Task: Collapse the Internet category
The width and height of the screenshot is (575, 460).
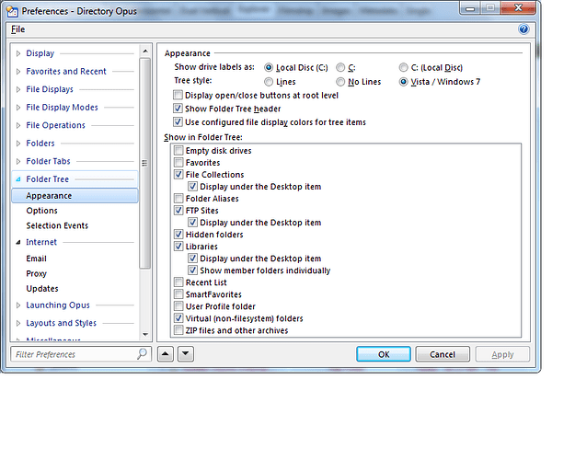Action: tap(18, 243)
